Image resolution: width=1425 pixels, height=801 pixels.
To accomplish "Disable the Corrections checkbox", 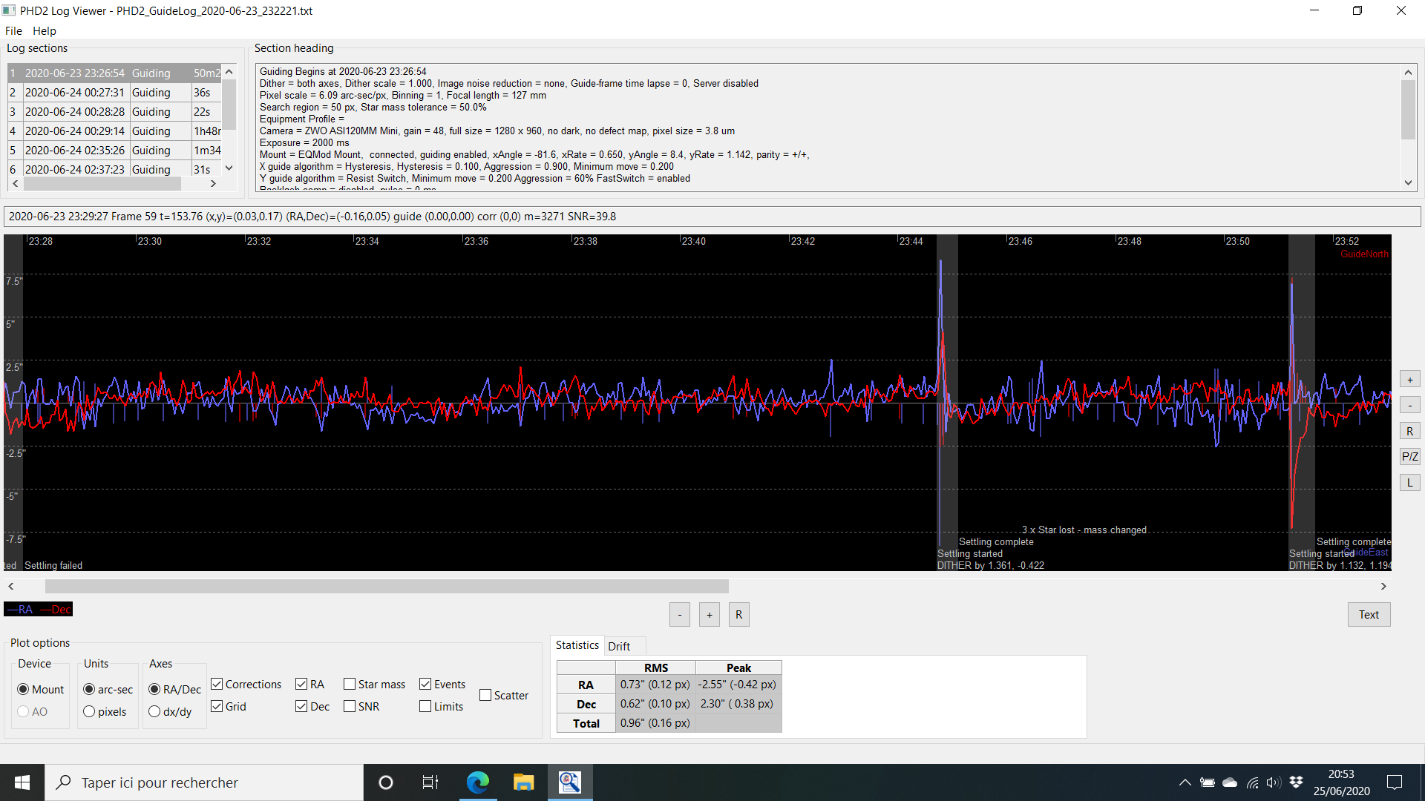I will click(217, 684).
